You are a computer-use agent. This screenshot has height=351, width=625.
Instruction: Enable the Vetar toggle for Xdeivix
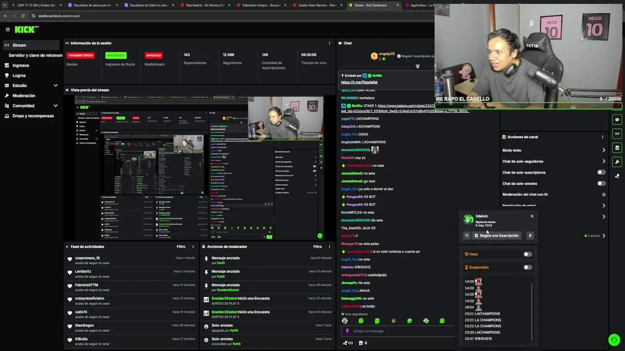pos(527,254)
